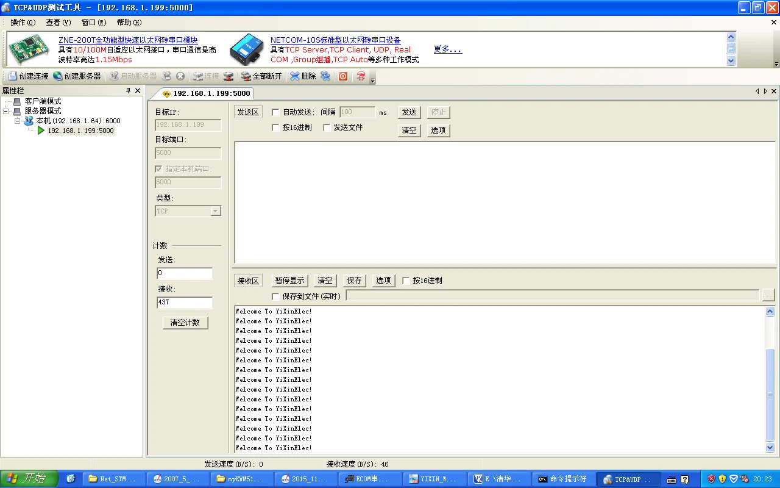Click the greyed 连接 (connect) toolbar button

coord(205,76)
